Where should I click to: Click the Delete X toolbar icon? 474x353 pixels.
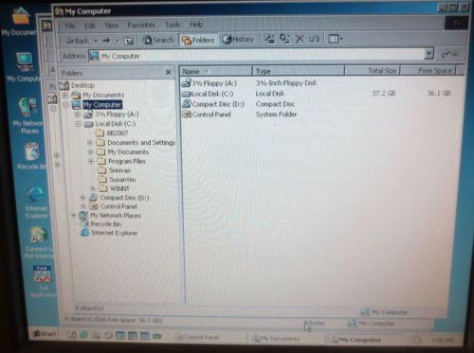300,39
